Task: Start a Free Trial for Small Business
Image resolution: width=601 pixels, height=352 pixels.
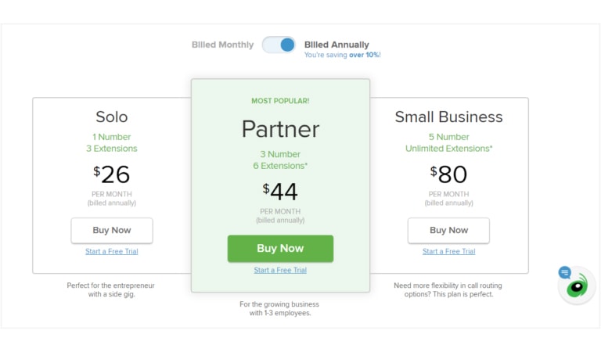Action: point(449,251)
